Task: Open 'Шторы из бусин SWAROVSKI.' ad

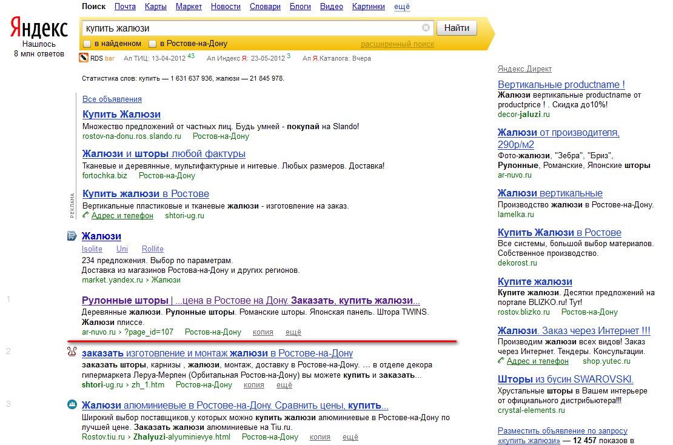Action: (x=565, y=380)
